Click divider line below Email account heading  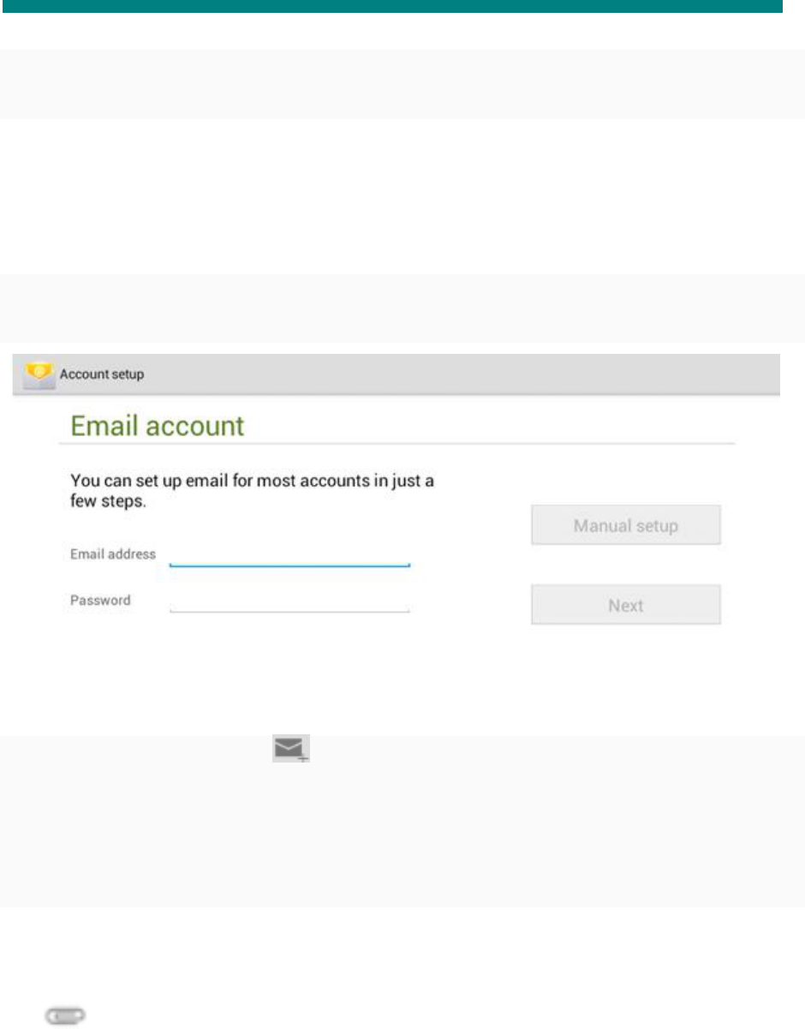397,444
